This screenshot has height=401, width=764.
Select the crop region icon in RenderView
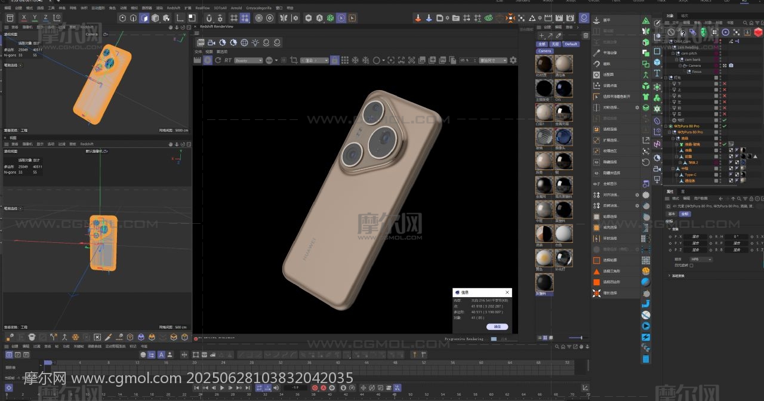click(293, 60)
